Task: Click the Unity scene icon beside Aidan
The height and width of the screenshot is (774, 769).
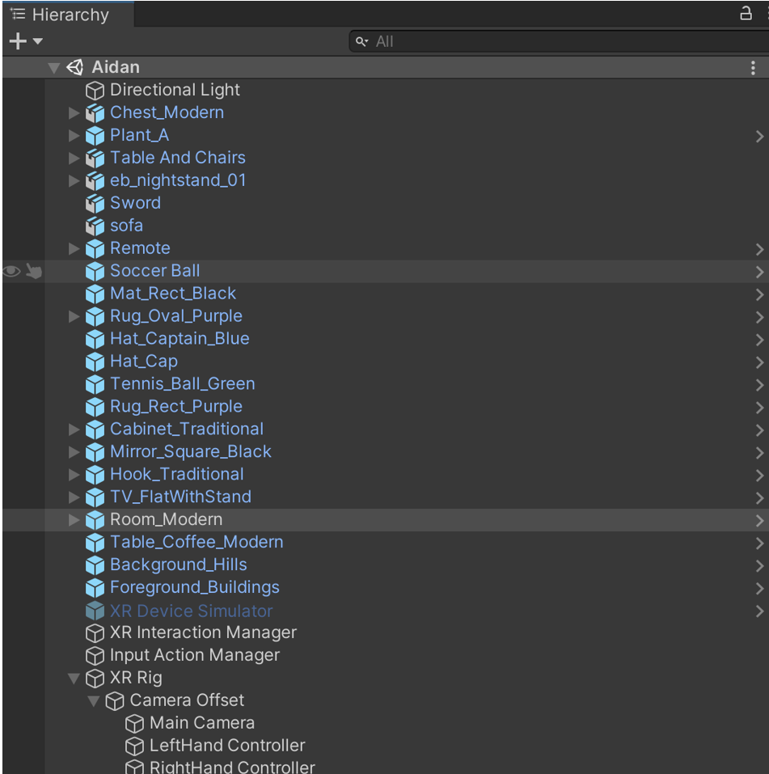Action: click(x=75, y=68)
